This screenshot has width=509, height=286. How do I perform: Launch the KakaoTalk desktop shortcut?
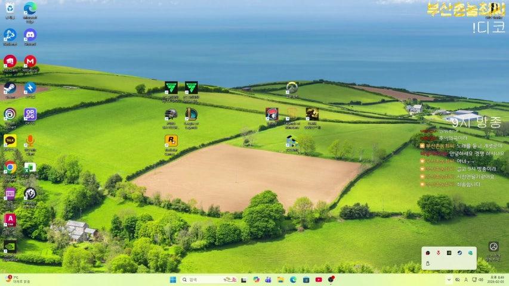click(10, 141)
